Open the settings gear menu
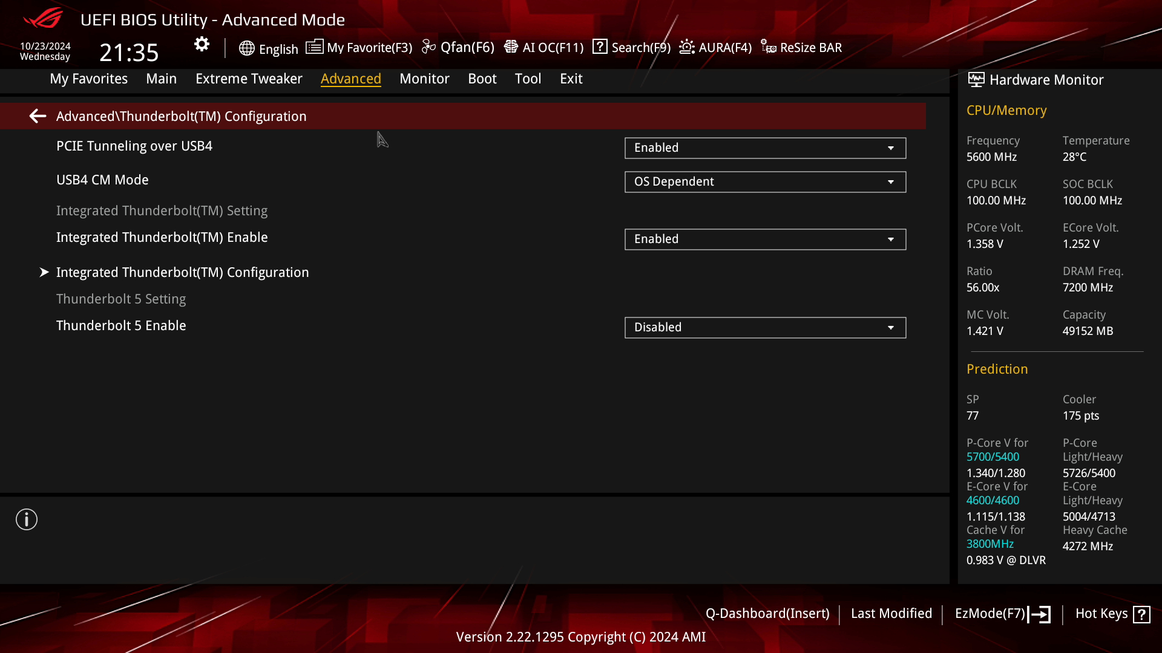This screenshot has width=1162, height=653. click(202, 44)
